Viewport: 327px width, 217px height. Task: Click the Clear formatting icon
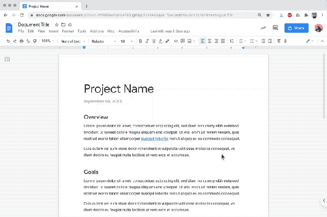pyautogui.click(x=278, y=41)
